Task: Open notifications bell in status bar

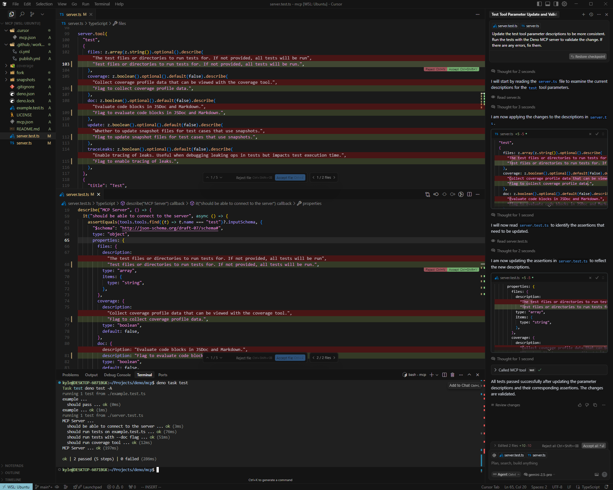Action: tap(606, 487)
